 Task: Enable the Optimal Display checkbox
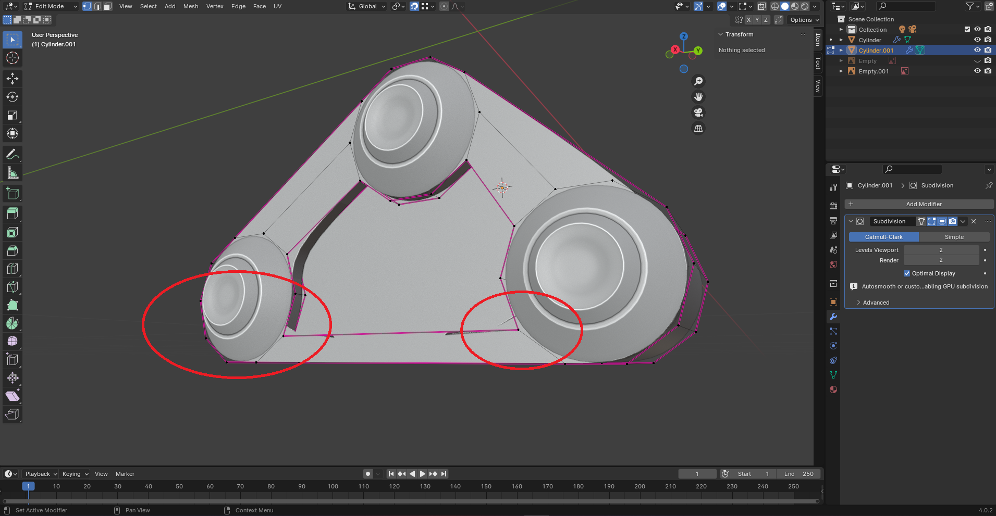pos(907,273)
